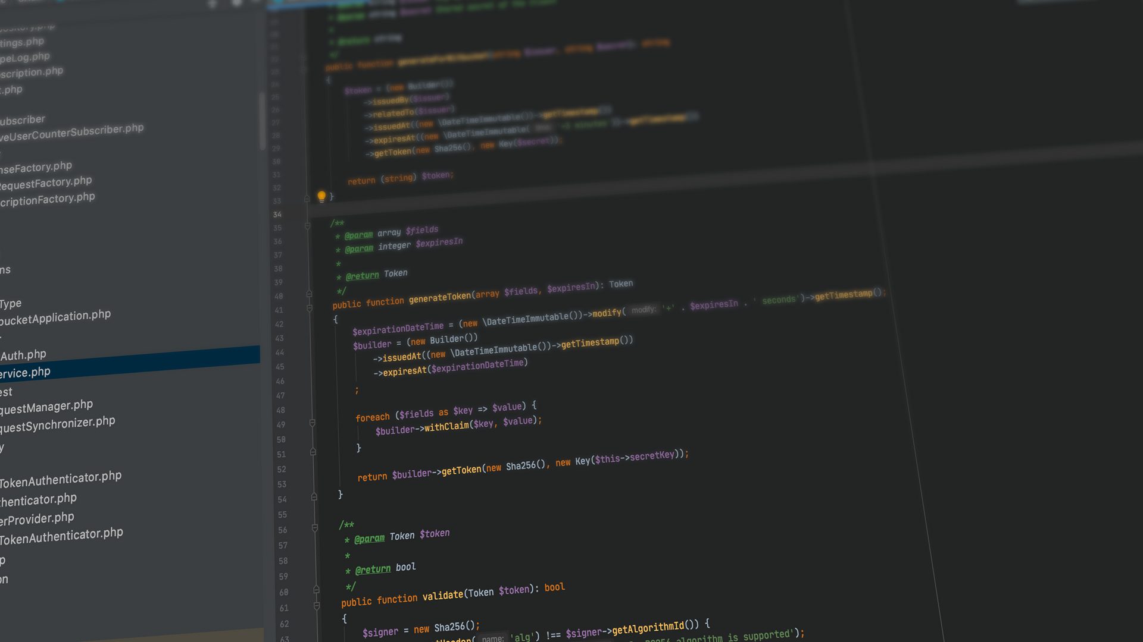Open questSynchronizer.php file in project tree
Viewport: 1143px width, 642px height.
click(x=57, y=424)
